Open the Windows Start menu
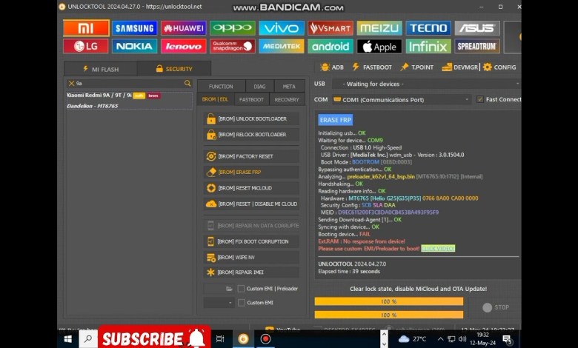This screenshot has width=578, height=348. (x=68, y=339)
